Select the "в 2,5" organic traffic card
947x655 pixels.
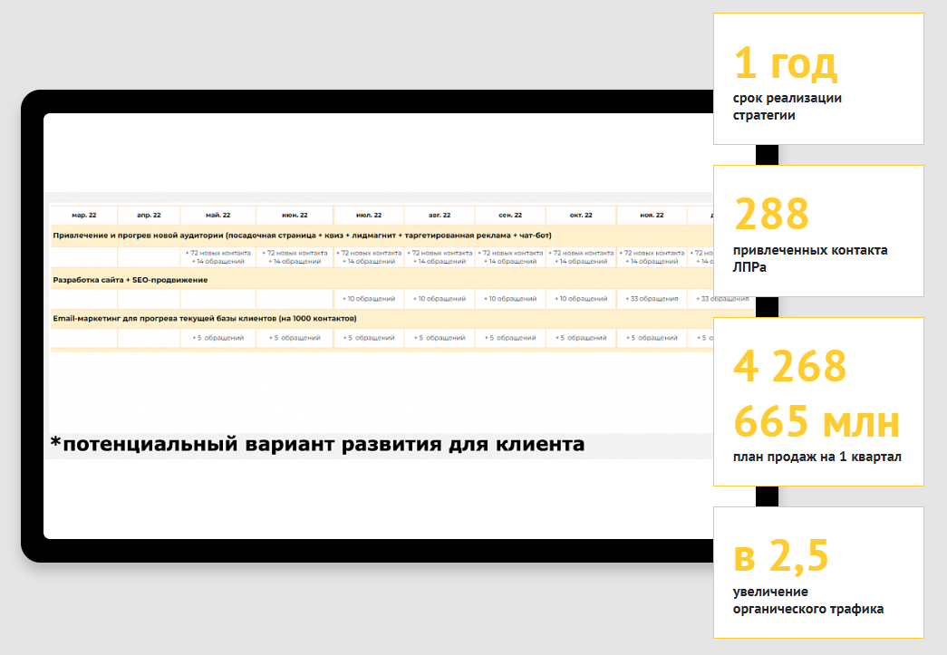pos(817,573)
